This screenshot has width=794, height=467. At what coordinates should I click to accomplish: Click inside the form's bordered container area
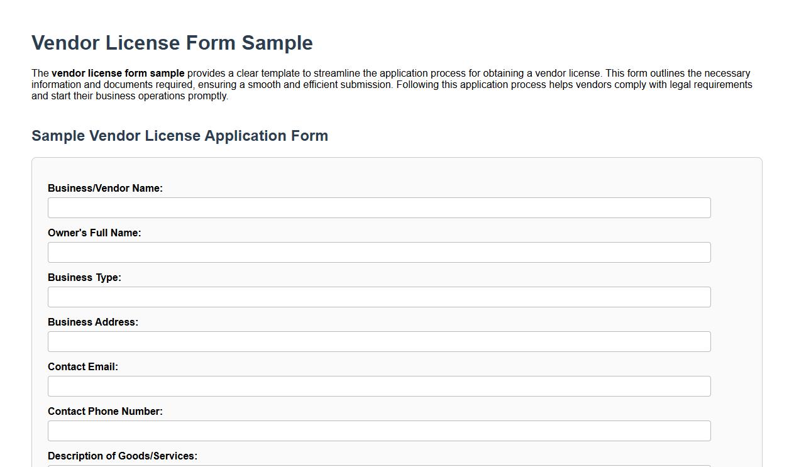[x=396, y=170]
